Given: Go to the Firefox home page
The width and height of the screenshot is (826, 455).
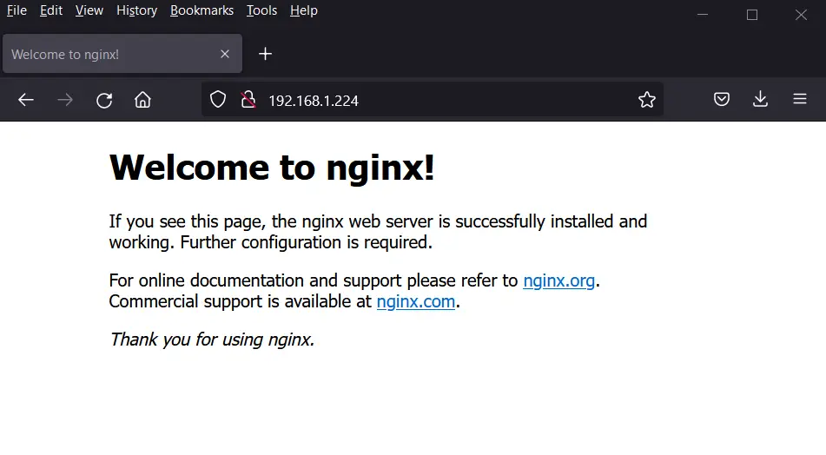Looking at the screenshot, I should (142, 100).
